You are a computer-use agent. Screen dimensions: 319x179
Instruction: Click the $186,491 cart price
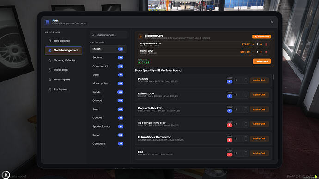point(245,52)
